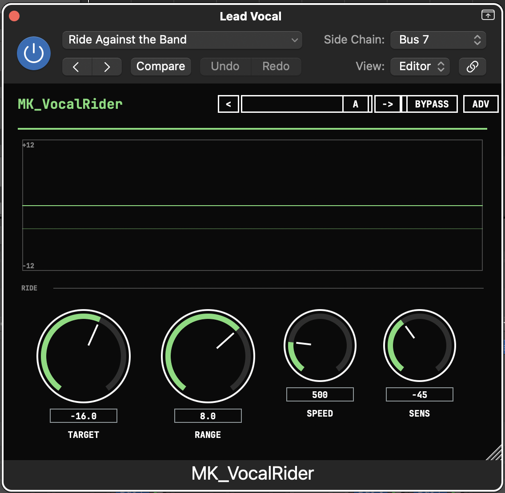The width and height of the screenshot is (505, 493).
Task: Go to previous preset arrow
Action: tap(76, 67)
